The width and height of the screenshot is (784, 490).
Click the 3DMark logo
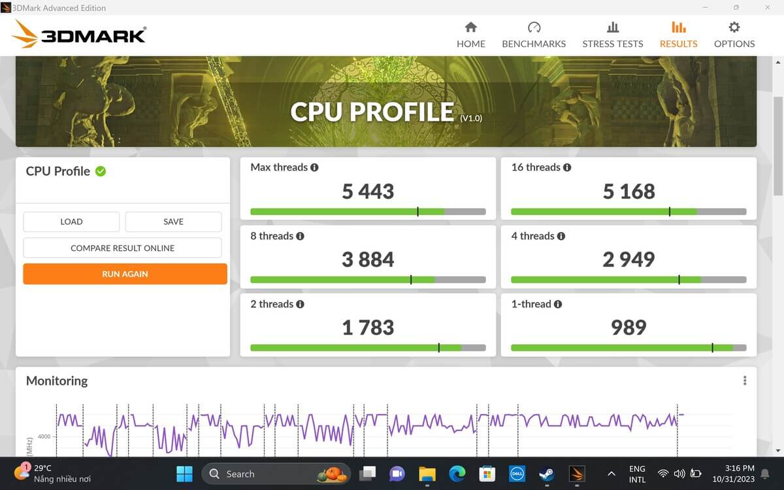click(x=80, y=34)
